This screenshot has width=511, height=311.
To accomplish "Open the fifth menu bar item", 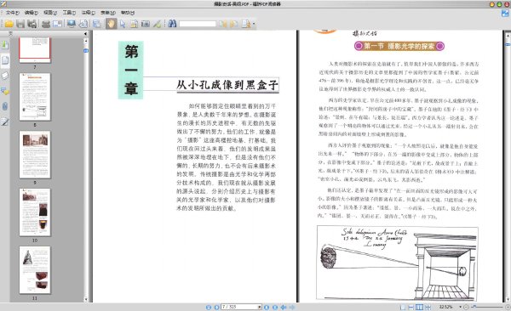I will 88,13.
